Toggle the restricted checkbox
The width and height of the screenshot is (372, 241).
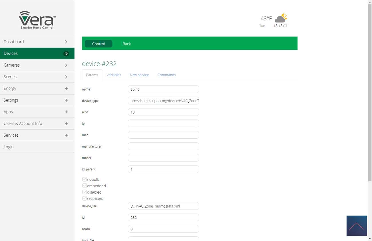click(84, 198)
